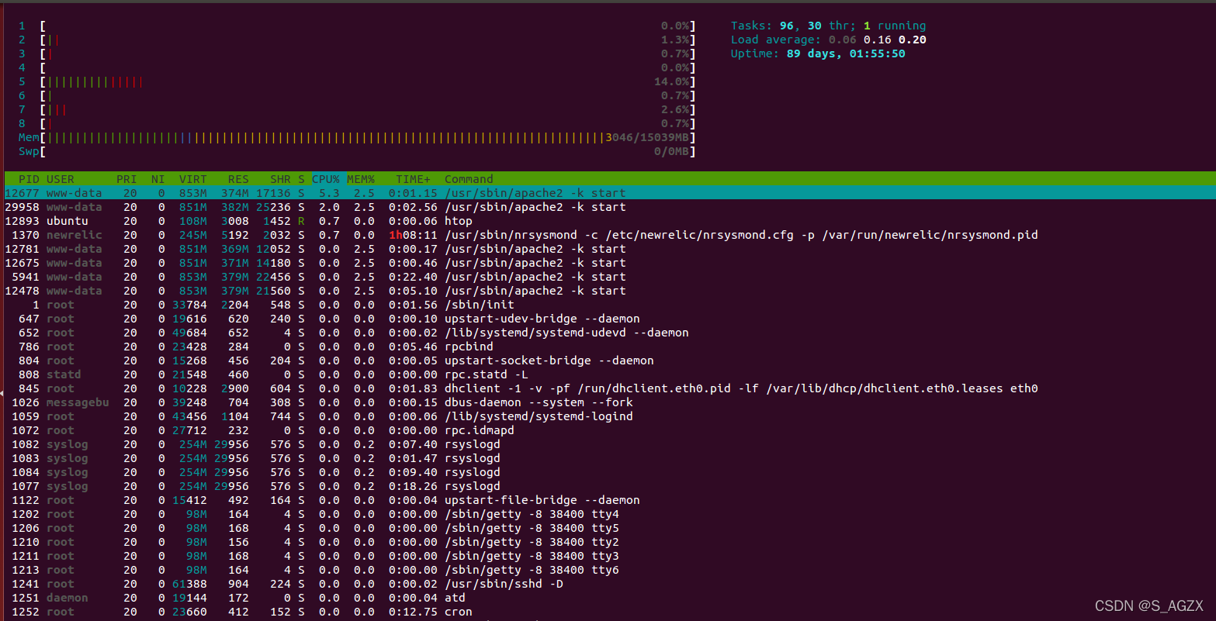Select the rpc.idmapd process row
Image resolution: width=1216 pixels, height=621 pixels.
(x=610, y=430)
